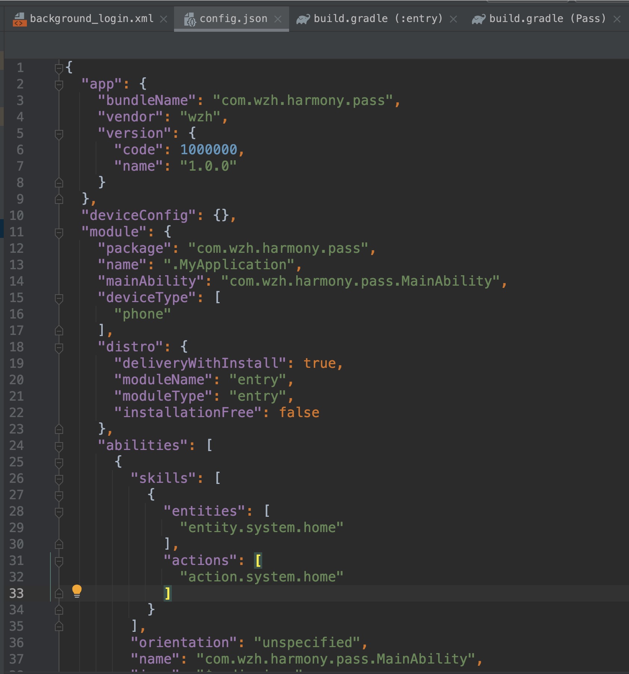Viewport: 629px width, 674px height.
Task: Click the Gradle elephant icon of build.gradle (:entry)
Action: [303, 19]
